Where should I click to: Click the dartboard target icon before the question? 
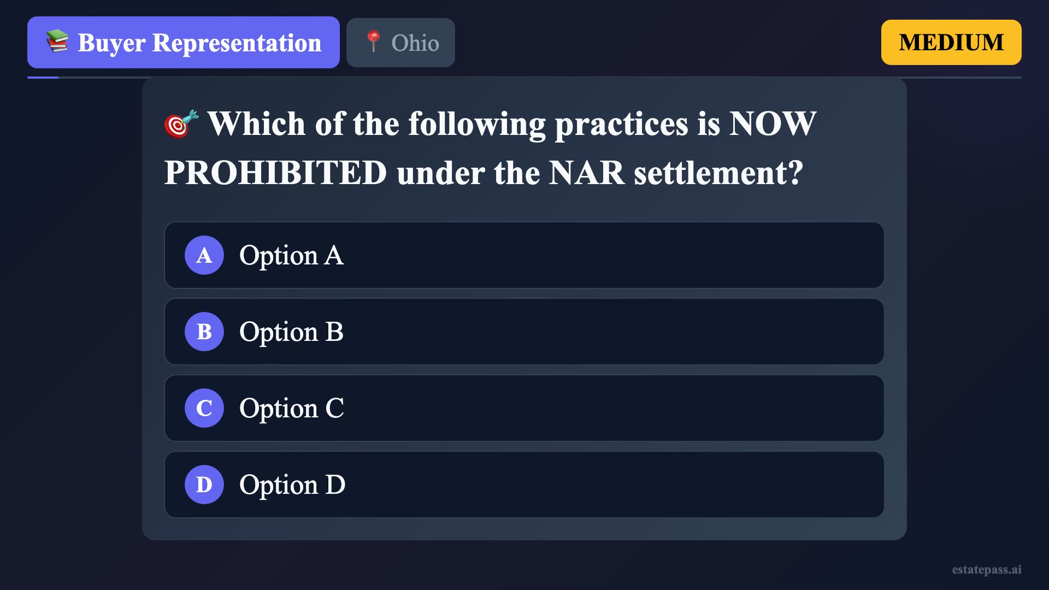pos(181,124)
